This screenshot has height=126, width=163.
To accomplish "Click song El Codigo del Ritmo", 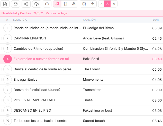I will (x=98, y=28).
